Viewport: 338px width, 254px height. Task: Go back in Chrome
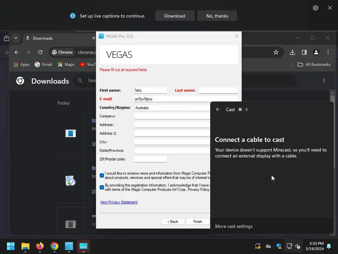click(x=17, y=52)
